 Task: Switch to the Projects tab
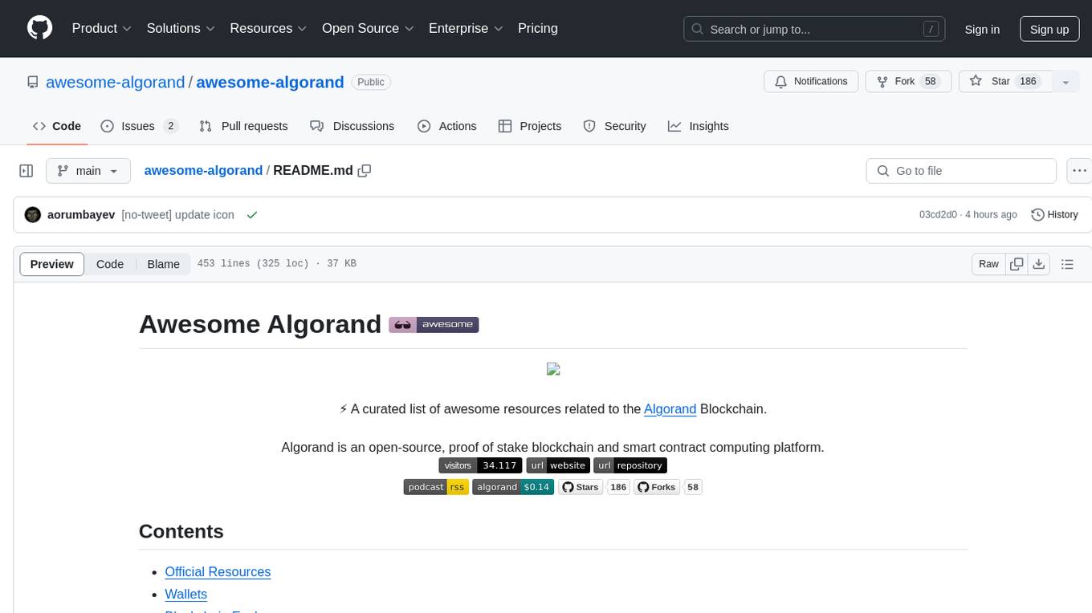[530, 126]
